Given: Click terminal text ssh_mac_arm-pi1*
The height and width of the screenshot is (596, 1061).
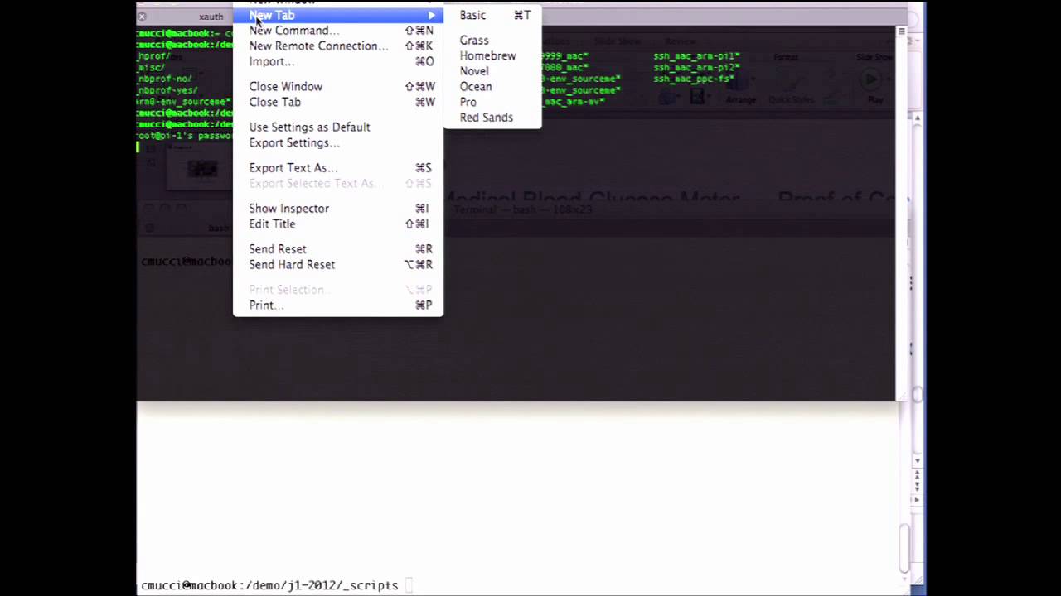Looking at the screenshot, I should pyautogui.click(x=696, y=56).
